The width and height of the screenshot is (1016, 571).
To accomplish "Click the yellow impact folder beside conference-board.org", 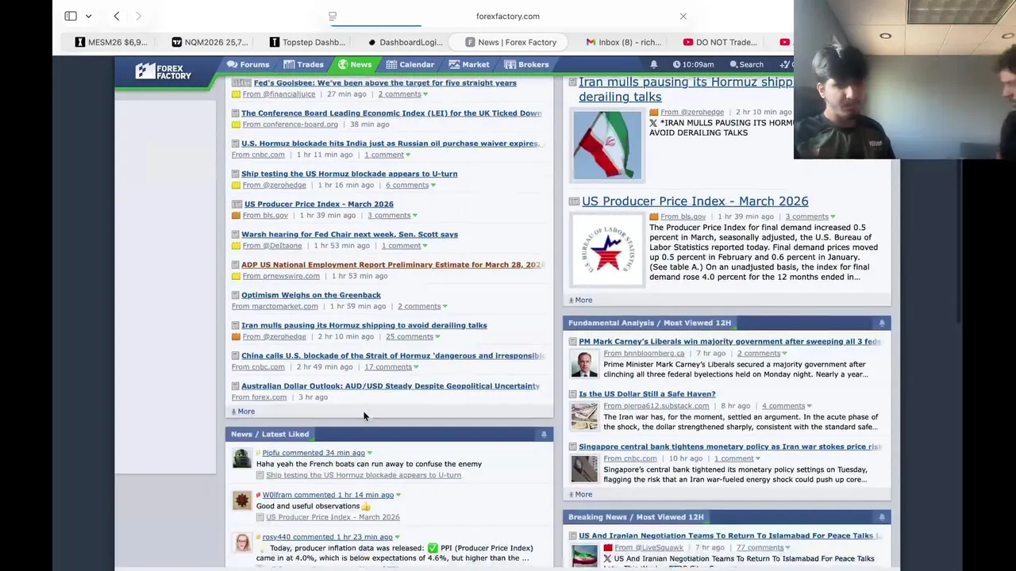I will coord(236,125).
